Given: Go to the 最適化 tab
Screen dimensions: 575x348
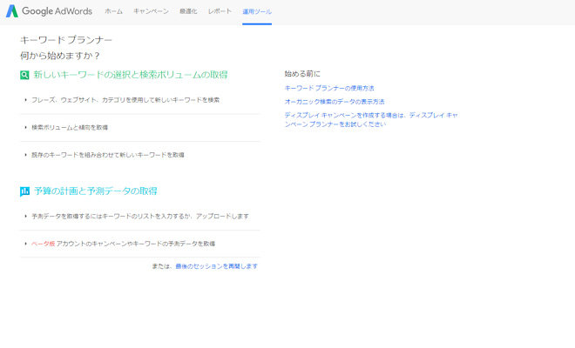Looking at the screenshot, I should click(188, 12).
